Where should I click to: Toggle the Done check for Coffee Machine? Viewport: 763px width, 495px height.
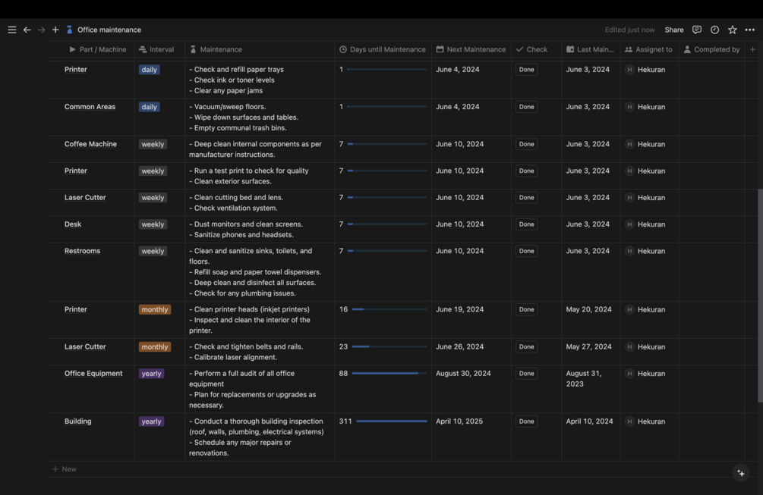(527, 144)
